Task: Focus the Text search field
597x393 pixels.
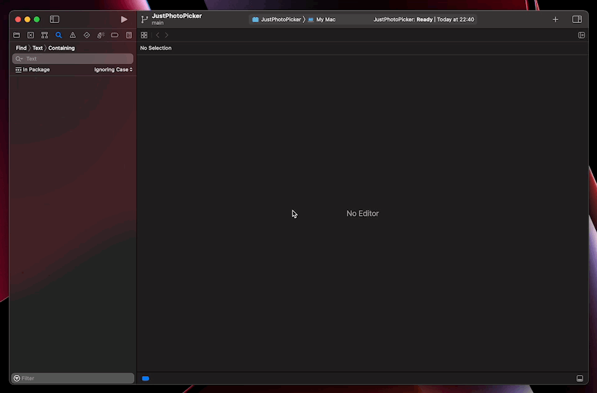Action: tap(73, 58)
